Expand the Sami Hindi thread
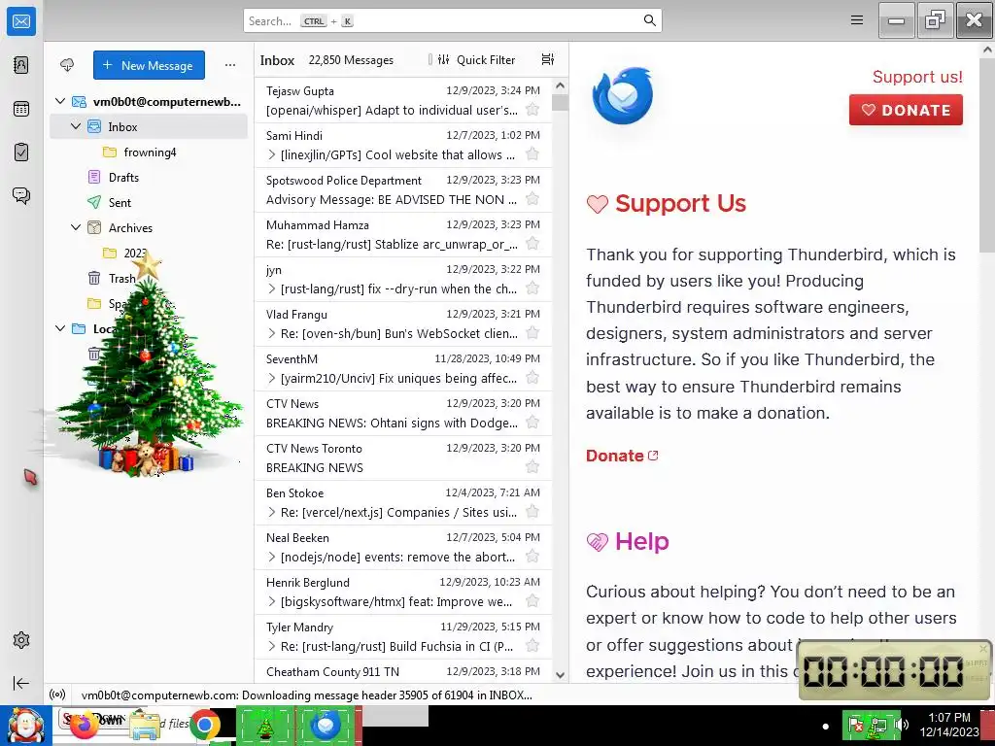The height and width of the screenshot is (746, 995). click(272, 154)
